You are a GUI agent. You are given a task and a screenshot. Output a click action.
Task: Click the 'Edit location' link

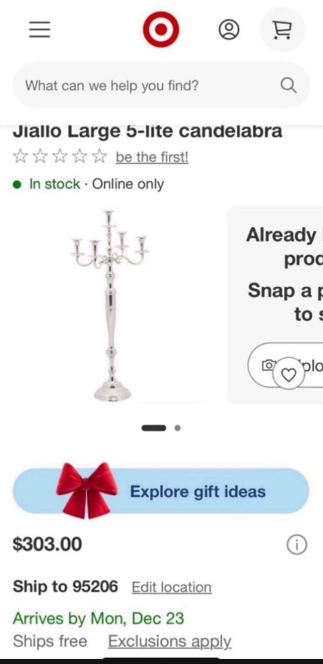point(172,587)
